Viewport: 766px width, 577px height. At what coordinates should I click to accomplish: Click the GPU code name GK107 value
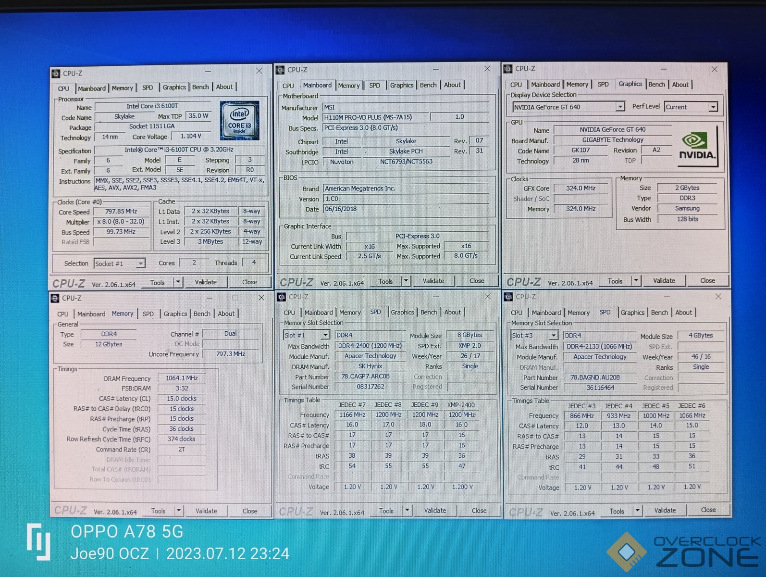pos(581,151)
